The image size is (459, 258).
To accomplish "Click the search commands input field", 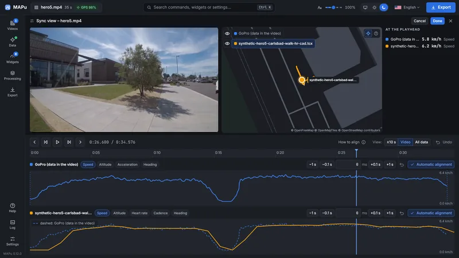I will coord(209,7).
